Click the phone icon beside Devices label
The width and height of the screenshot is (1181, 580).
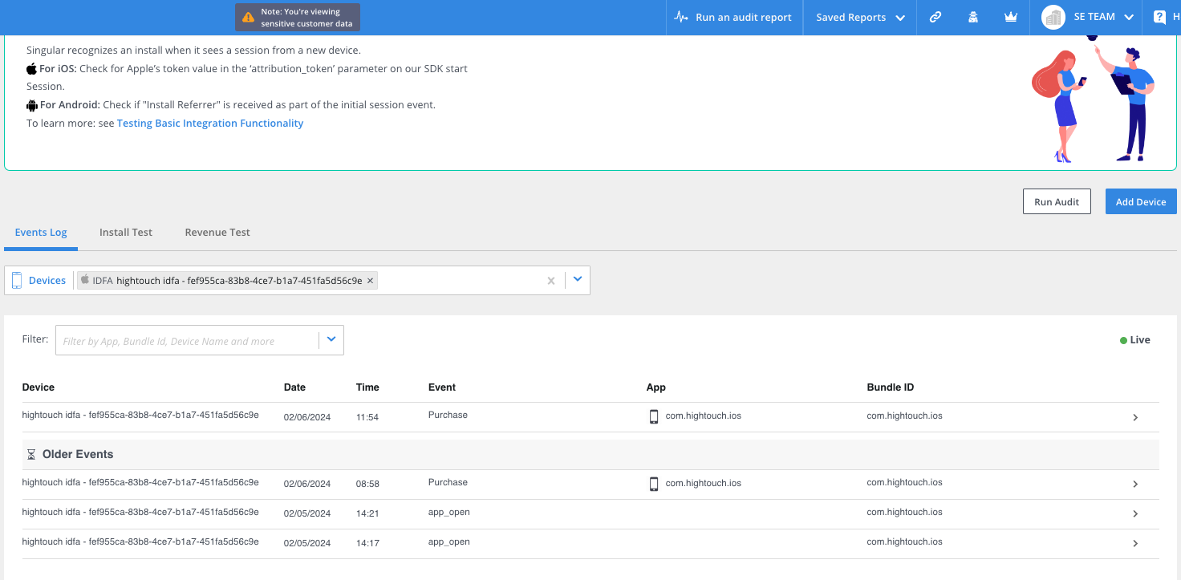click(17, 280)
